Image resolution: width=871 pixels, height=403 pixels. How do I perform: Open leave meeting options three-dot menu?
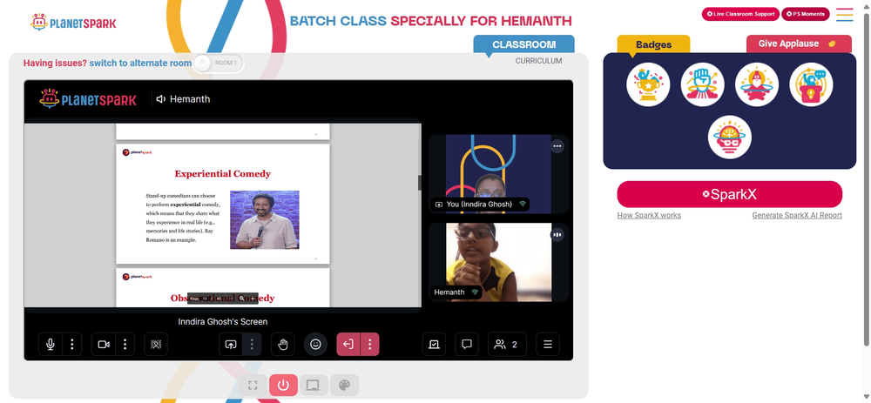(x=370, y=344)
